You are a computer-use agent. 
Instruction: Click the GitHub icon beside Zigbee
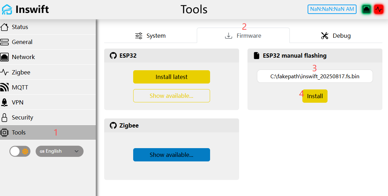pos(113,125)
